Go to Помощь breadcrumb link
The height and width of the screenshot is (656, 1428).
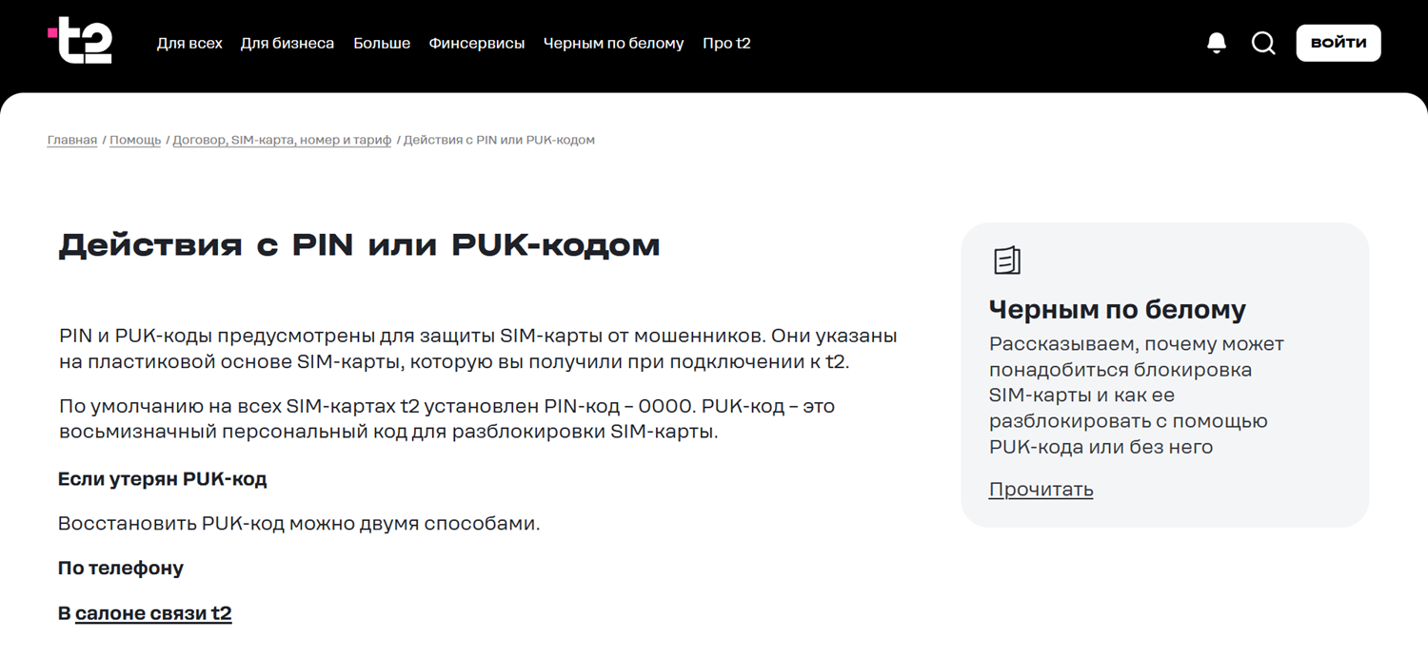pyautogui.click(x=135, y=140)
